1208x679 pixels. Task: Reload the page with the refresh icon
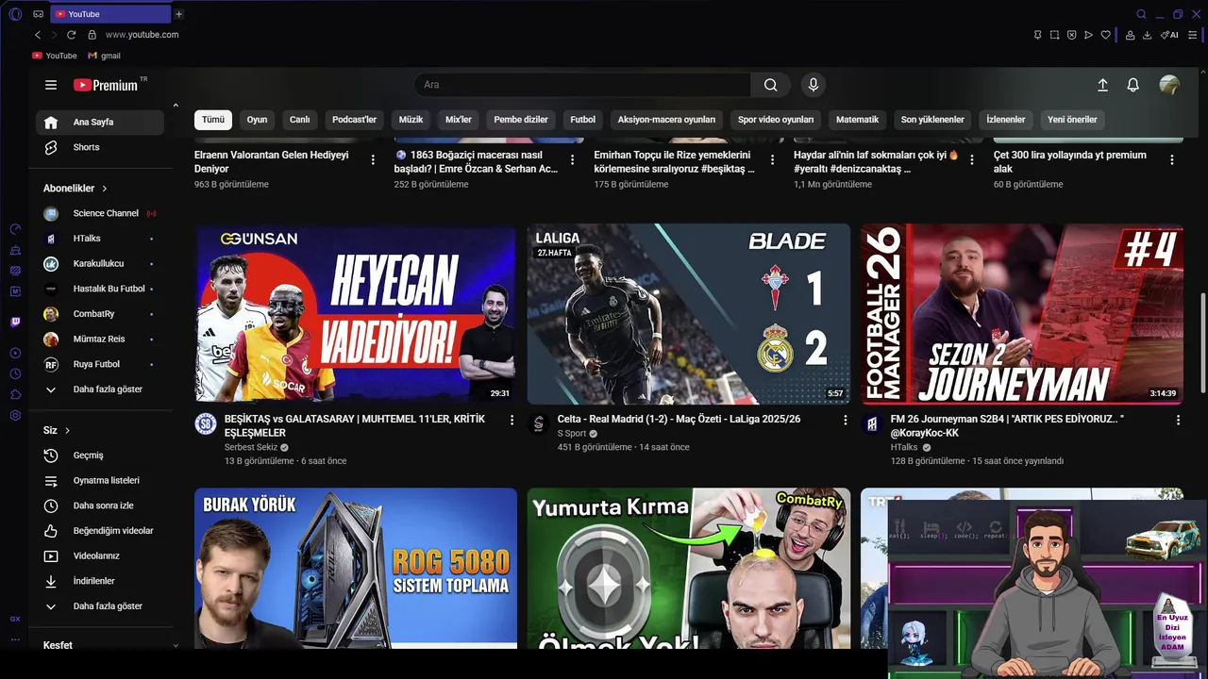click(x=71, y=35)
